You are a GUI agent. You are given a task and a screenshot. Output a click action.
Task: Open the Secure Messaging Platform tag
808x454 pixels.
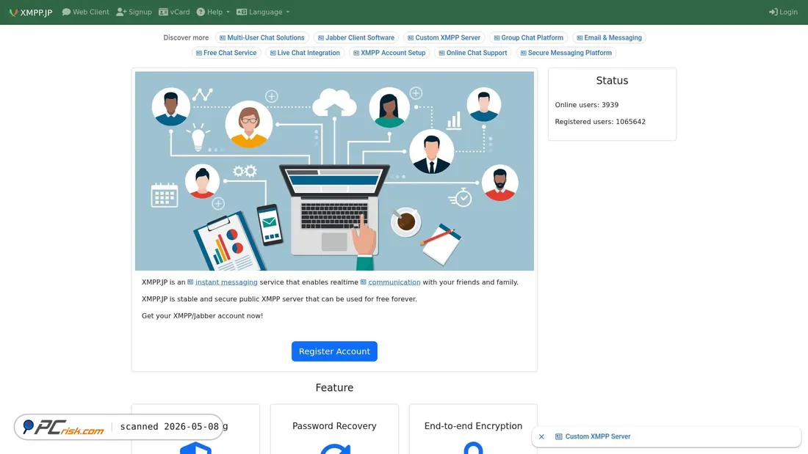[566, 53]
